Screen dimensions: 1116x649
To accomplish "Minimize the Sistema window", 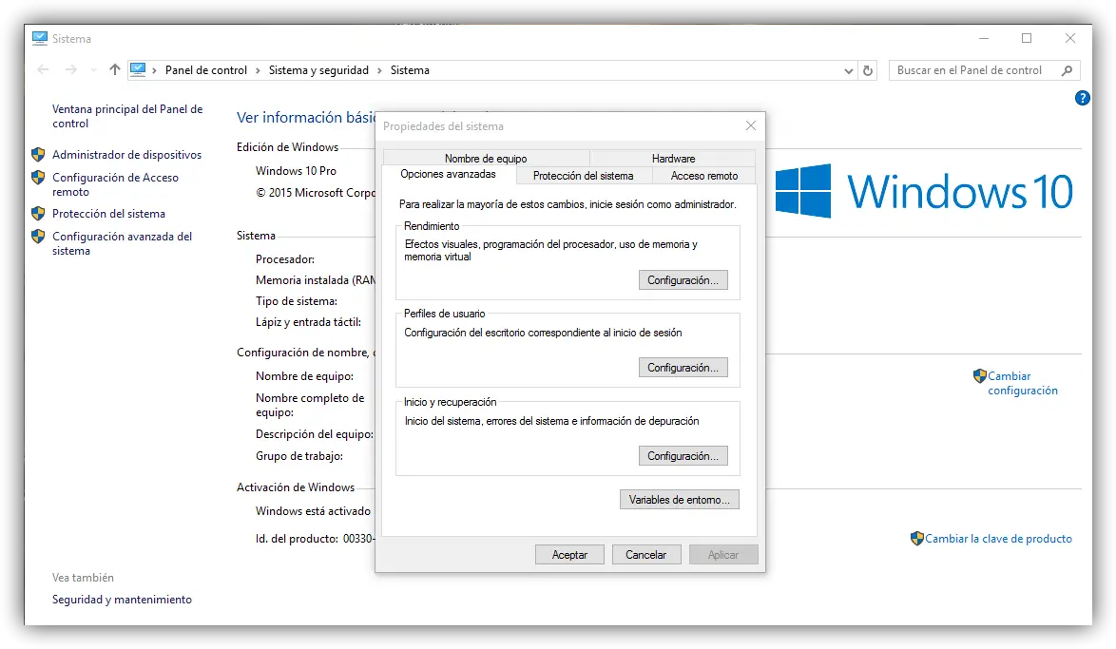I will click(x=984, y=38).
